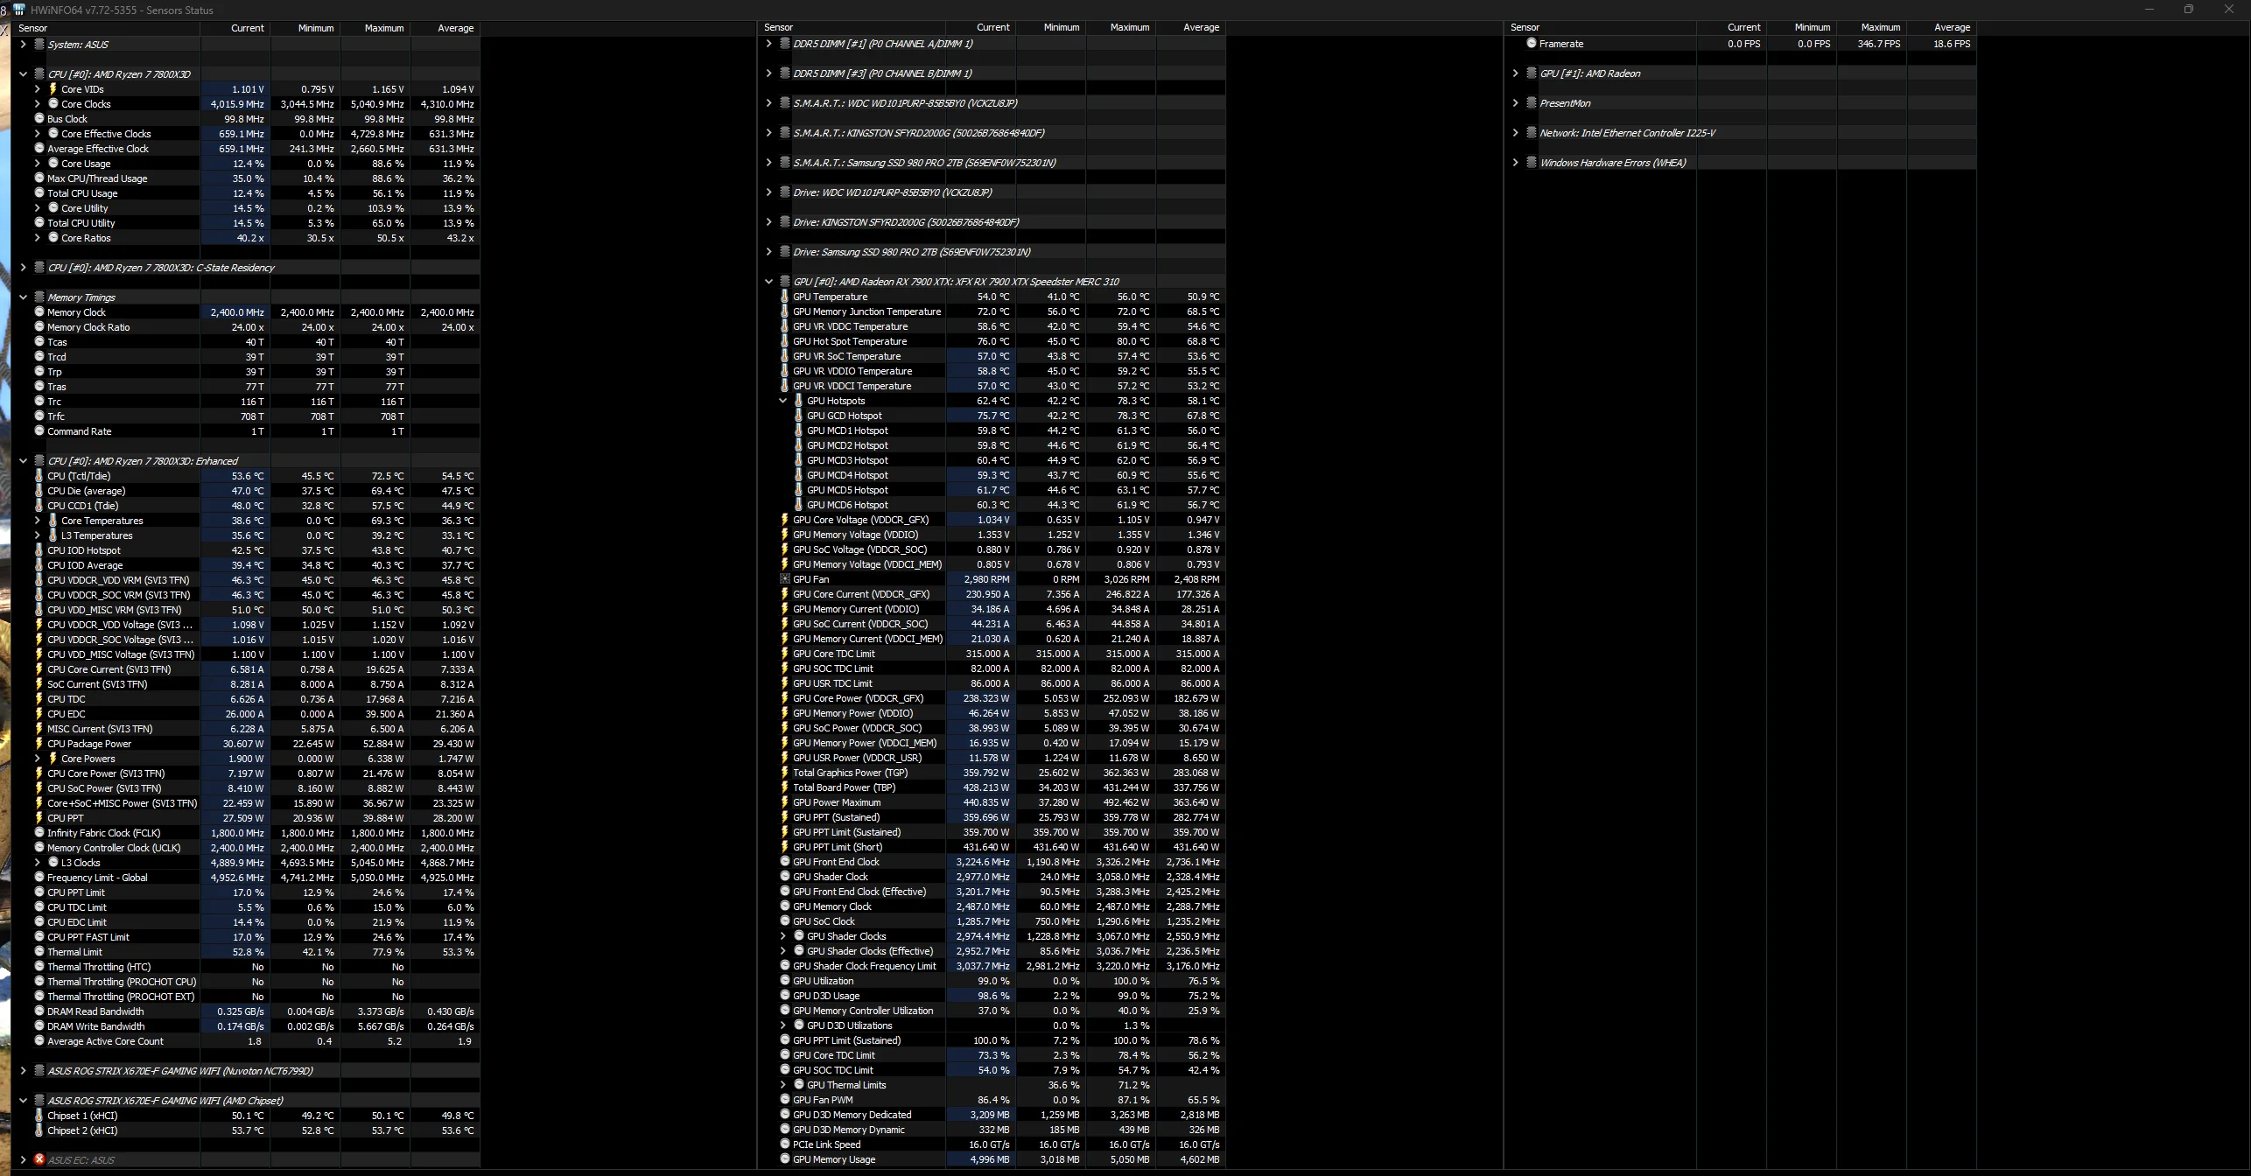This screenshot has height=1176, width=2251.
Task: Expand the Windows Hardware Errors (WHEA) group
Action: tap(1515, 163)
